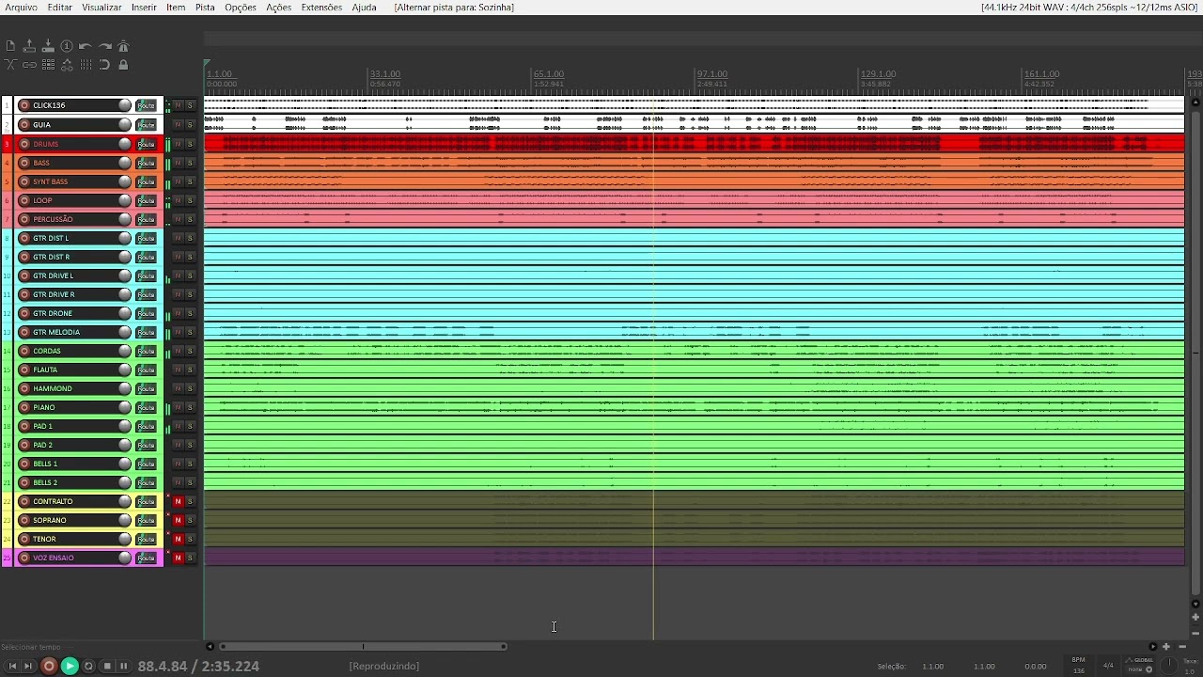Click the New Project toolbar icon
The height and width of the screenshot is (677, 1203).
10,46
